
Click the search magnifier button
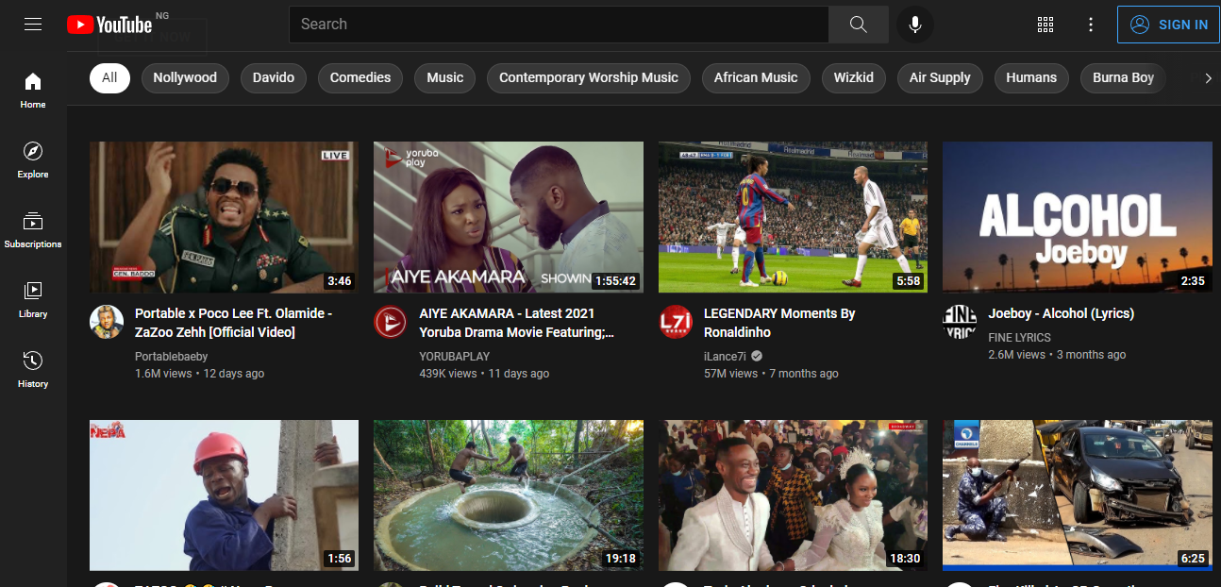click(858, 25)
